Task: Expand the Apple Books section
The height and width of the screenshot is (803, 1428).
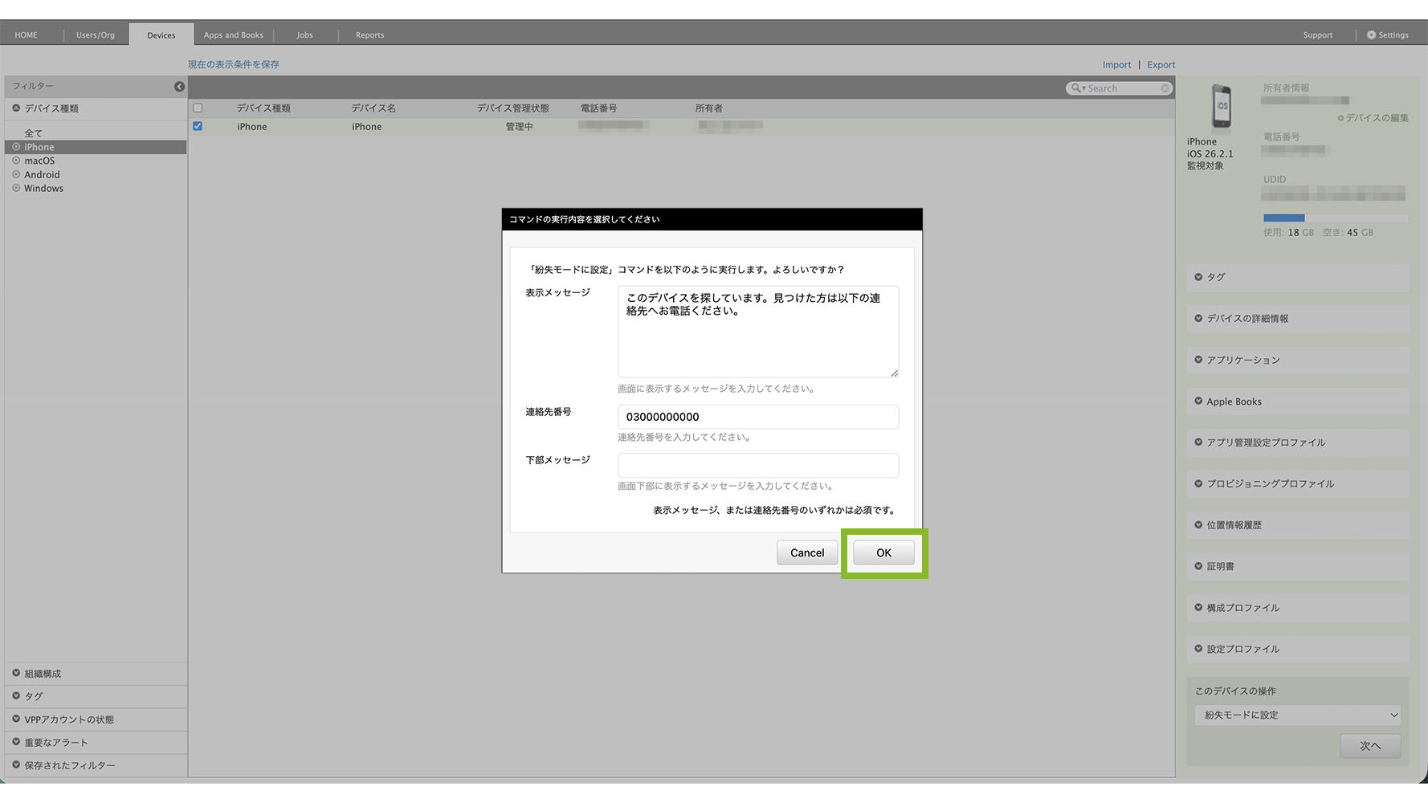Action: point(1234,401)
